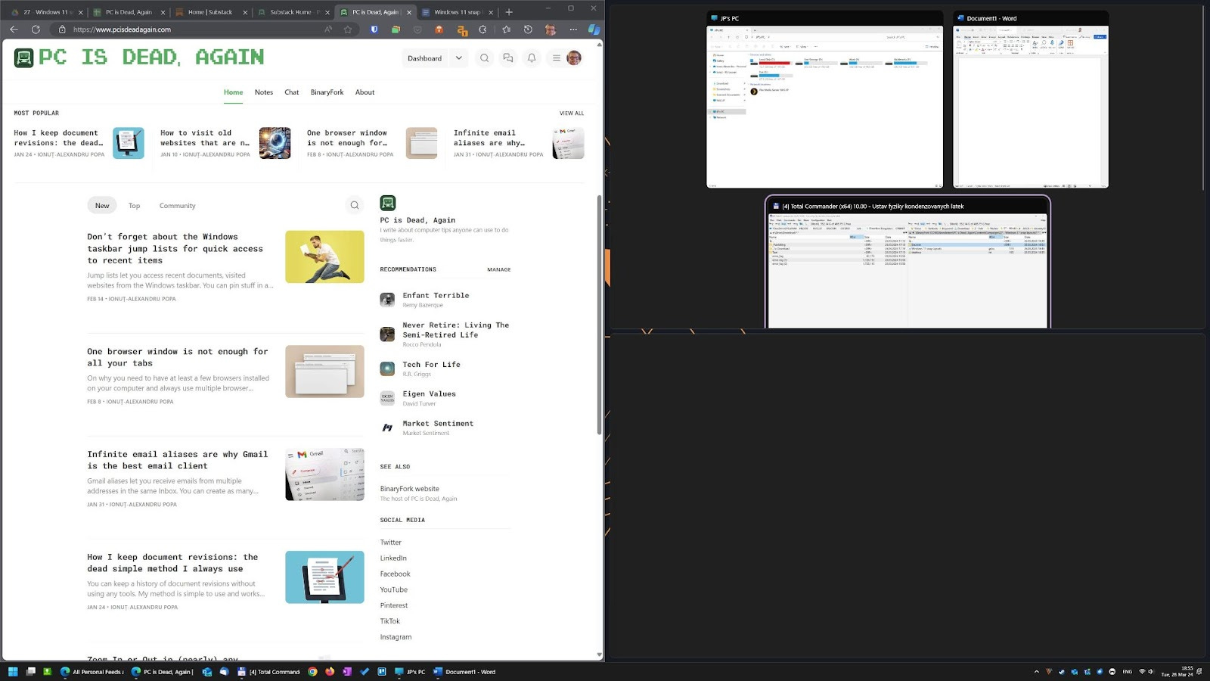Open the clock and date in the taskbar

click(x=1177, y=671)
